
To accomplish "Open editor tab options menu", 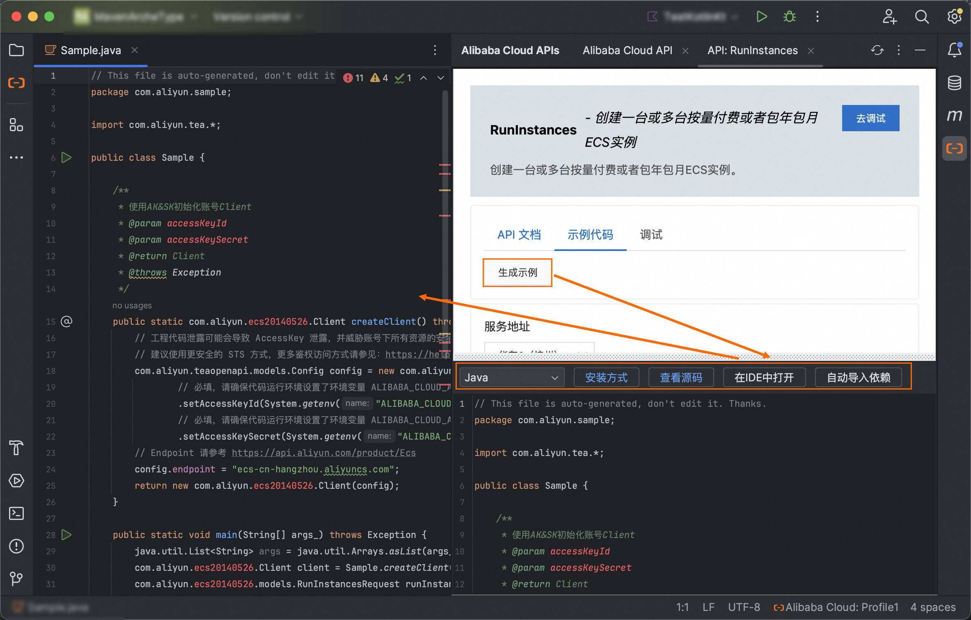I will click(x=435, y=50).
